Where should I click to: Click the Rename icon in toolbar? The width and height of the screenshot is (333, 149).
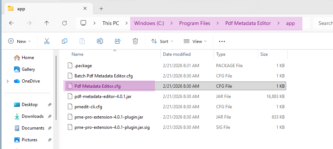100,41
